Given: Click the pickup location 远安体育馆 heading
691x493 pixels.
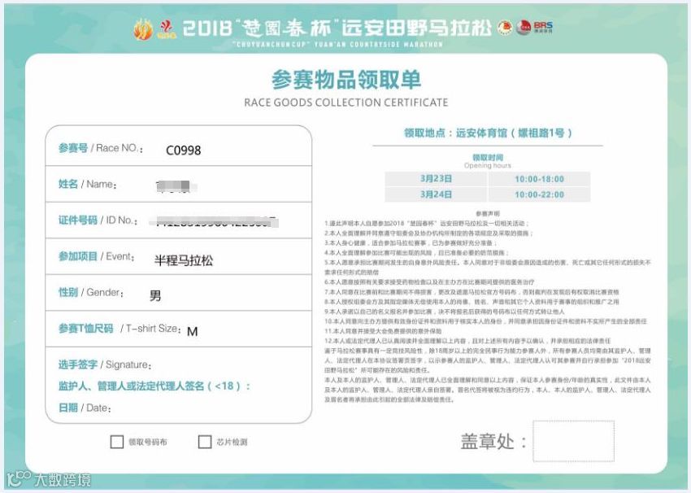Looking at the screenshot, I should (488, 133).
